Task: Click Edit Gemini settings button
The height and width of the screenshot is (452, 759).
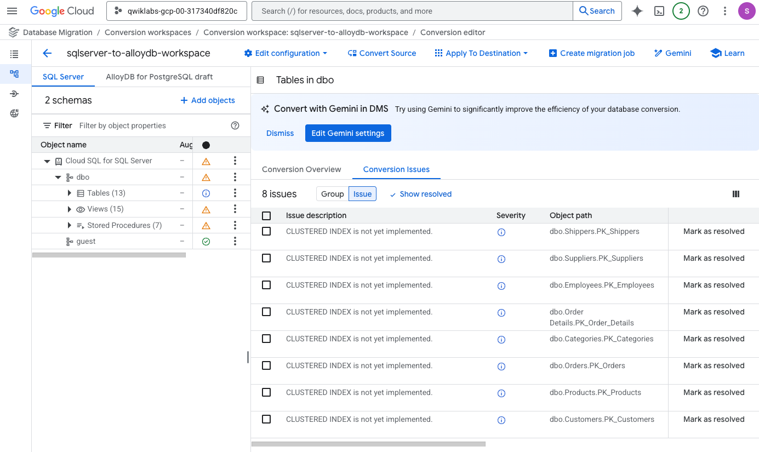Action: pyautogui.click(x=348, y=133)
